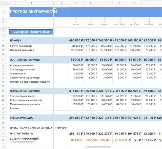This screenshot has height=149, width=162.
Task: Click the 'Услуги по ремонту' label
Action: click(x=21, y=46)
